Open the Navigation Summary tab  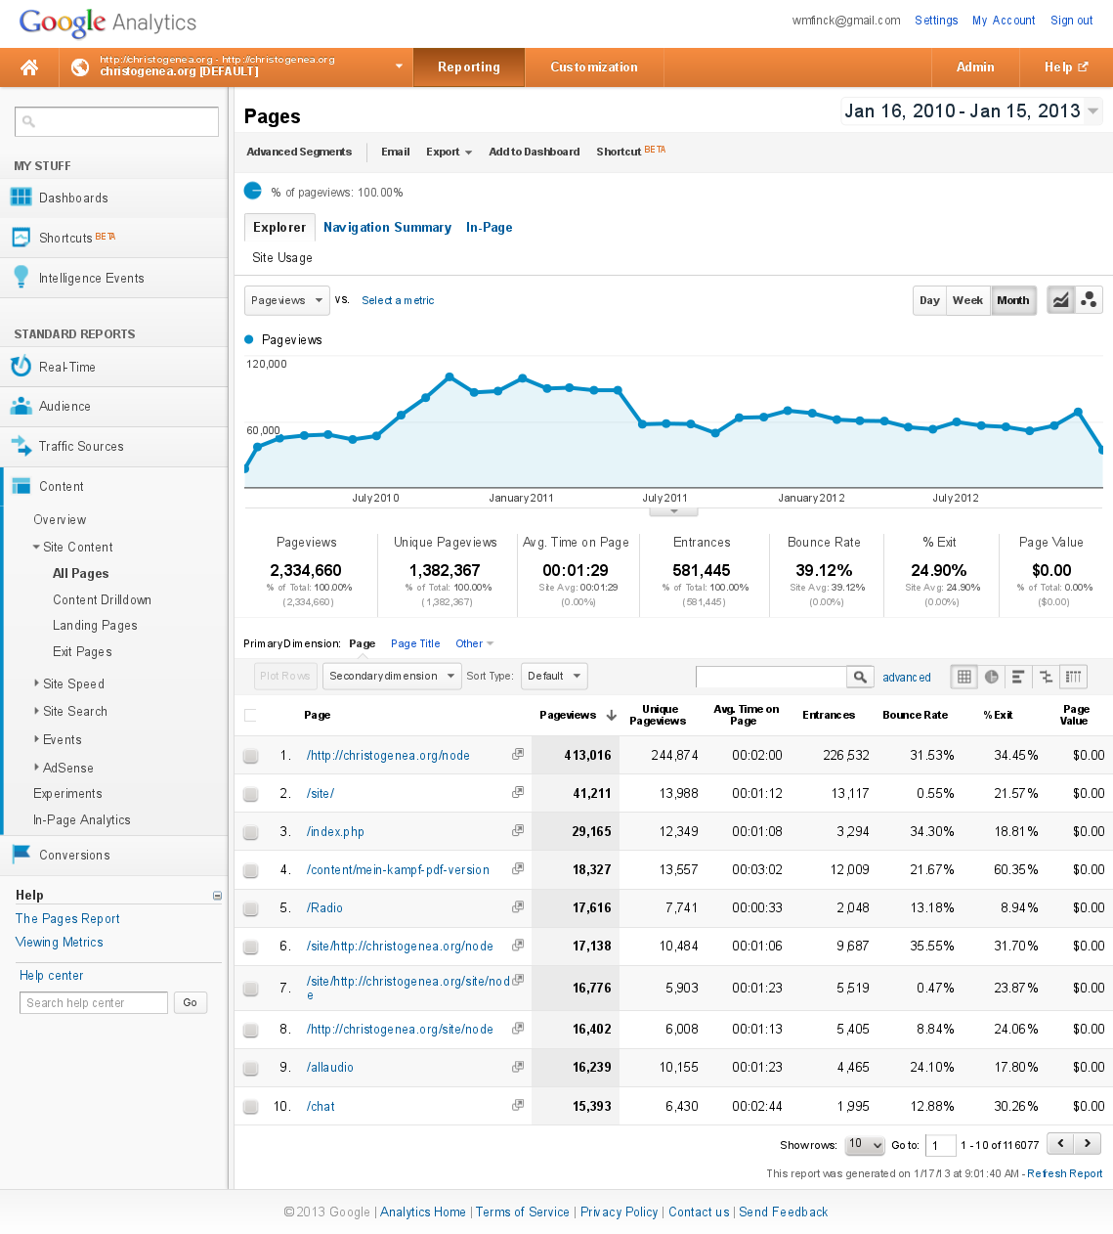click(387, 228)
